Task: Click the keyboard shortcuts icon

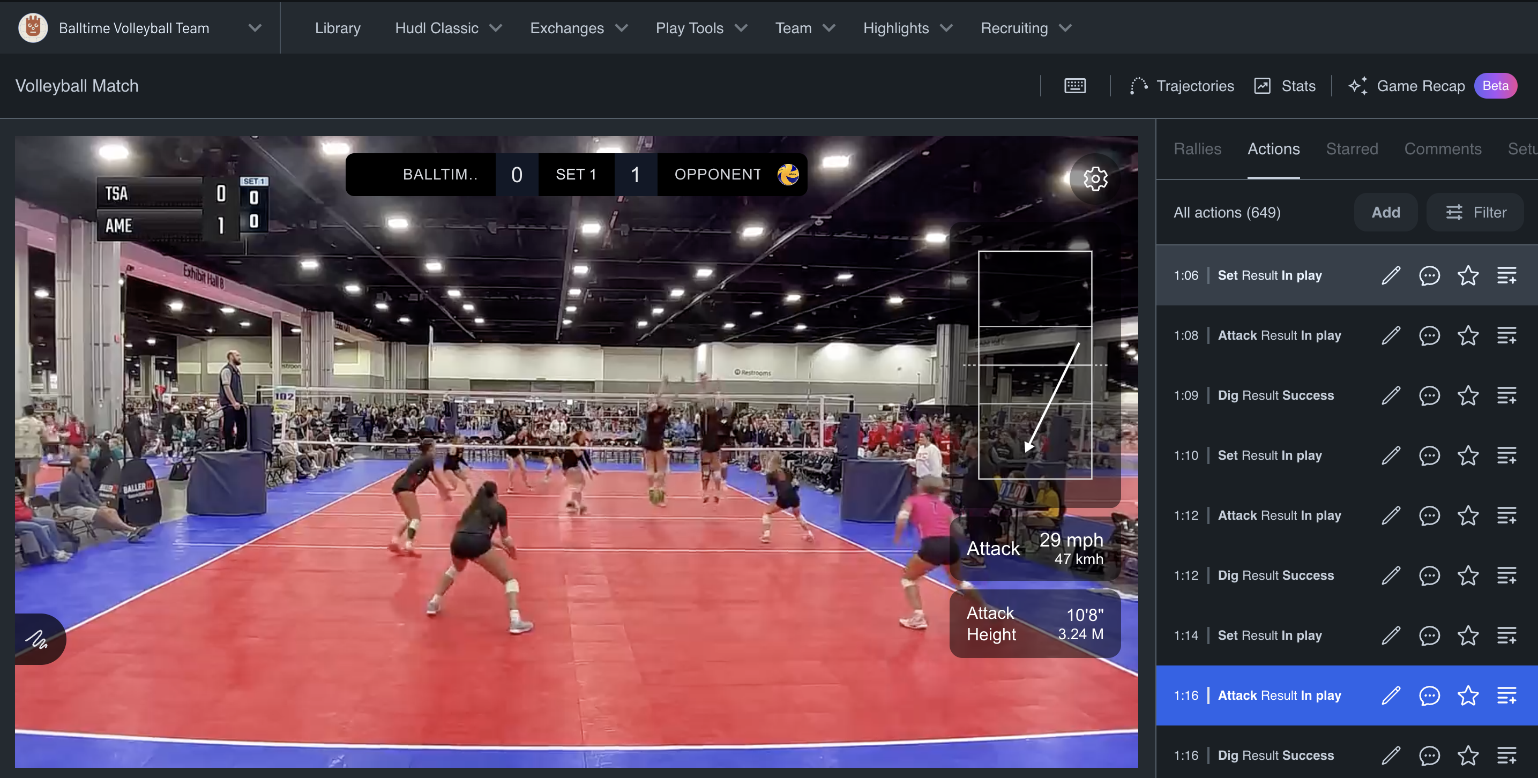Action: 1074,86
